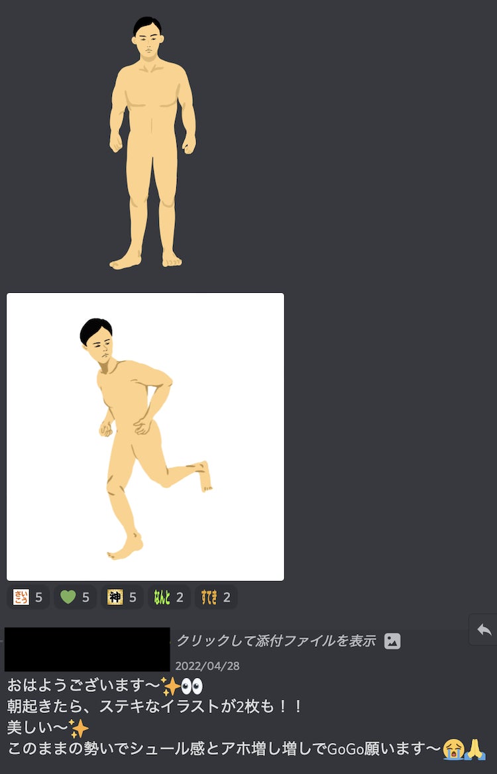Click the praying hands emoji at message end
Screen dimensions: 497x774
(475, 749)
